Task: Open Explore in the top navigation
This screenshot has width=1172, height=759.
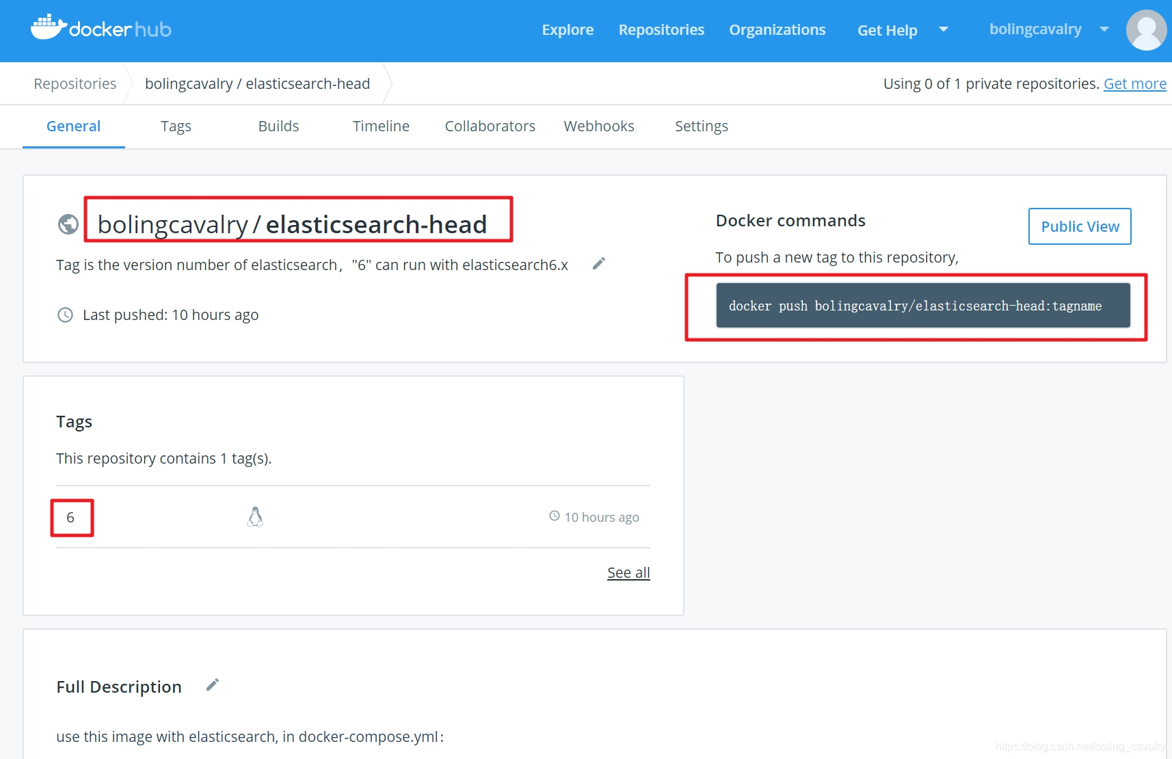Action: [x=568, y=30]
